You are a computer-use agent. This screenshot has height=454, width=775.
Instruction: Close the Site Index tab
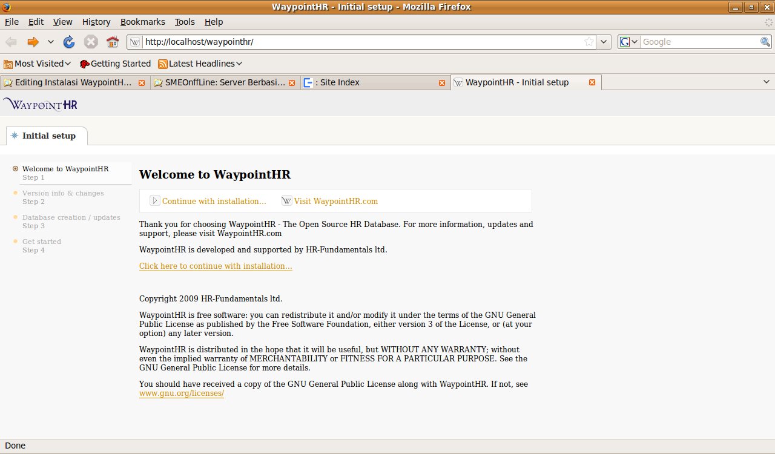[442, 83]
